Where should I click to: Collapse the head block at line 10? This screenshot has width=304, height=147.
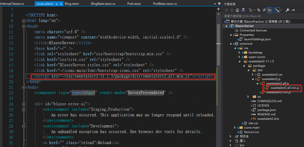tap(24, 26)
